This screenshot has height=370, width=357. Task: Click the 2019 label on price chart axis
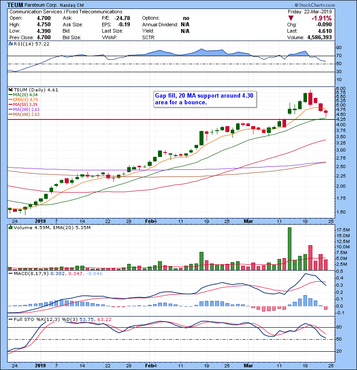pos(41,222)
